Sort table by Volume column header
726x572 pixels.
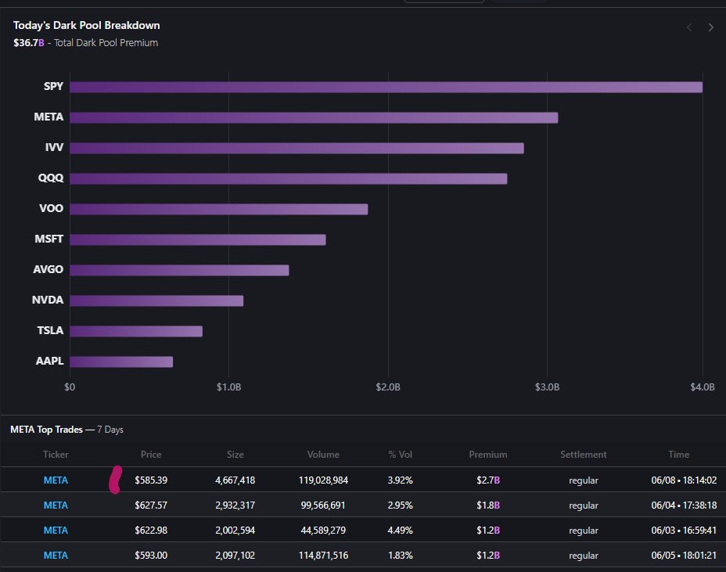pos(323,455)
